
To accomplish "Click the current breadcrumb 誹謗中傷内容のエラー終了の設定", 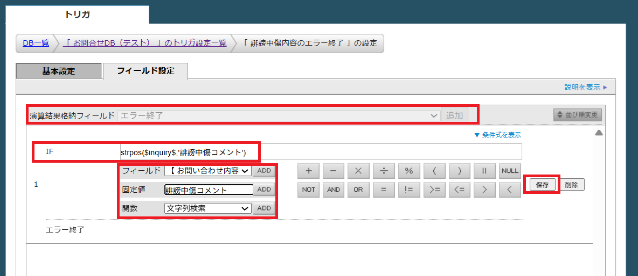I will pos(311,43).
